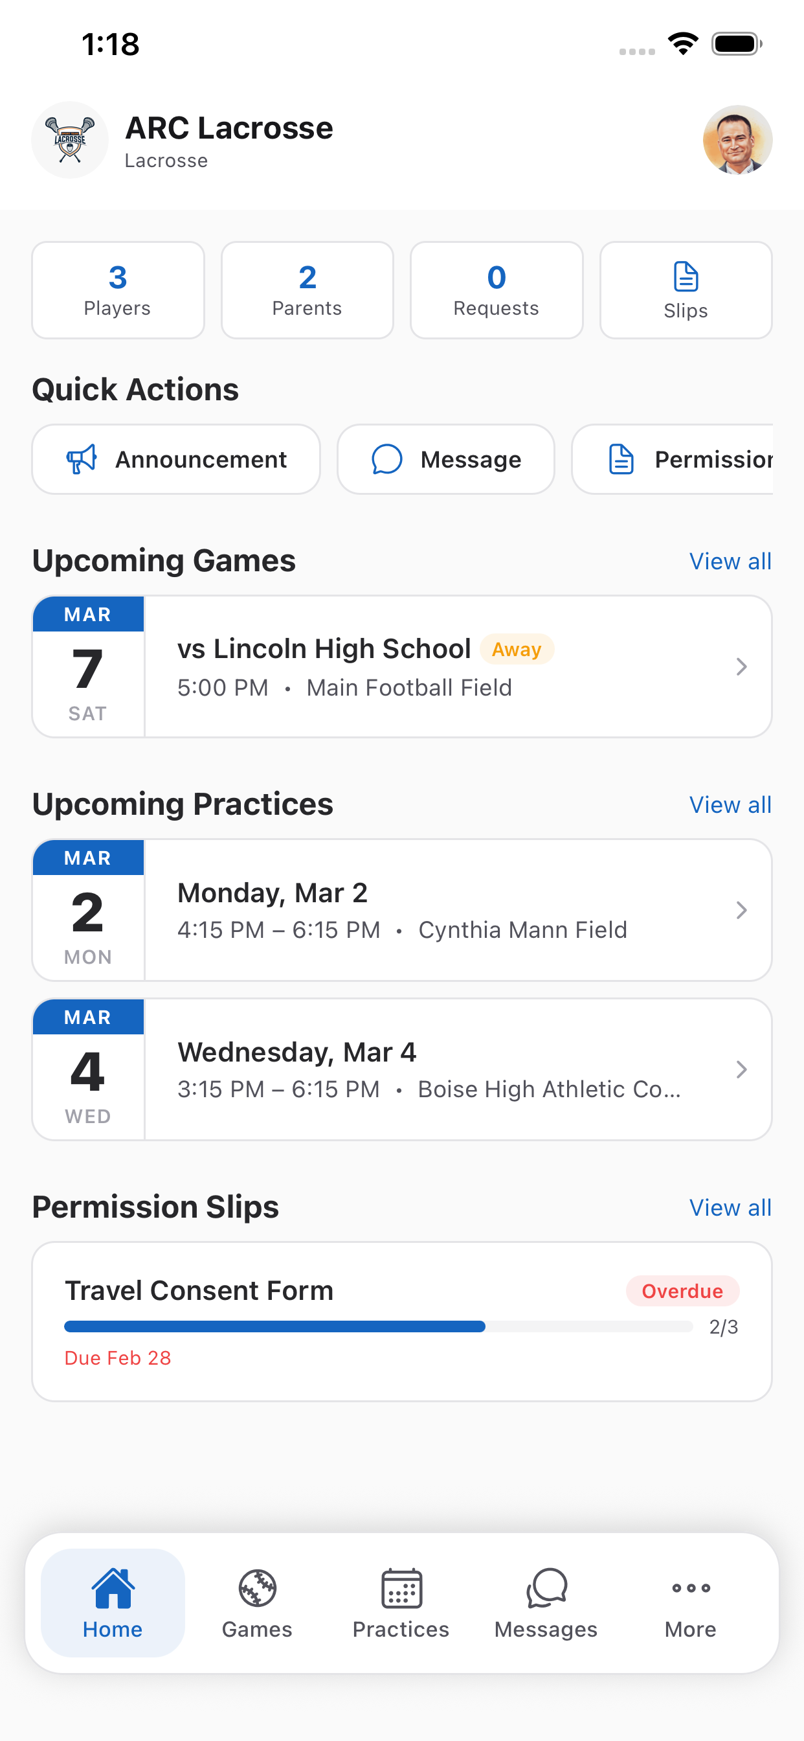
Task: Expand the Wednesday, Mar 4 practice chevron
Action: point(741,1069)
